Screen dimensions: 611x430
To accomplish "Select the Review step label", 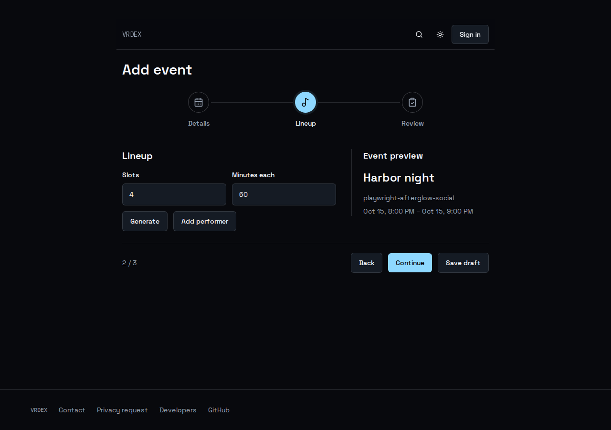I will click(412, 123).
